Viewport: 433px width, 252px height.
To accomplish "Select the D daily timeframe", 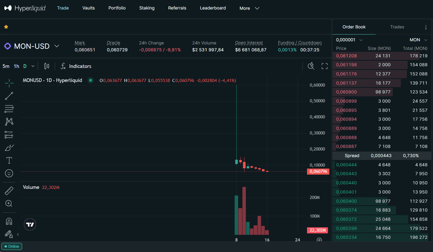I will [x=25, y=66].
